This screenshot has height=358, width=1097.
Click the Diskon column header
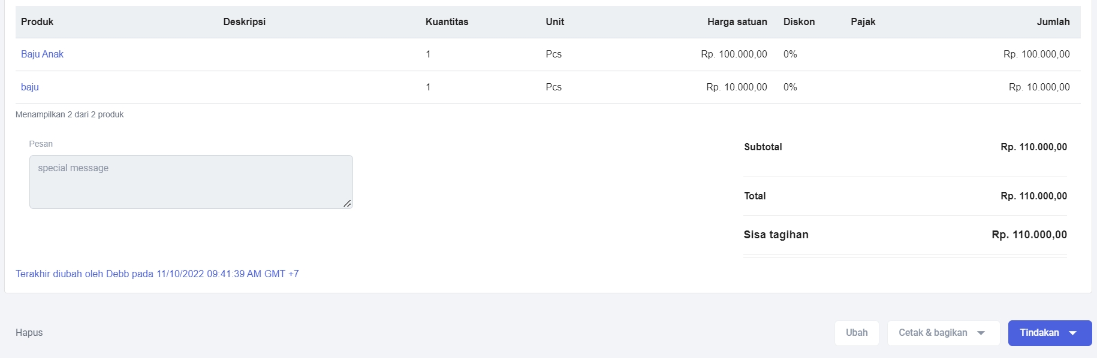coord(799,22)
